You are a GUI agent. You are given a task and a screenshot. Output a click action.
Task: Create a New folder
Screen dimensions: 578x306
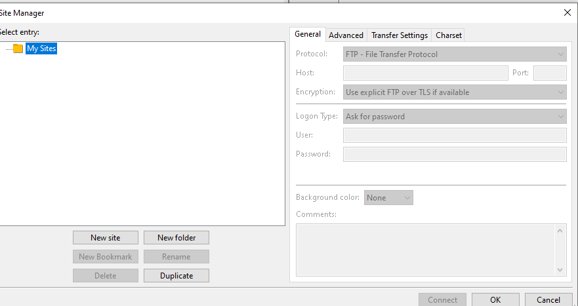[x=176, y=237]
